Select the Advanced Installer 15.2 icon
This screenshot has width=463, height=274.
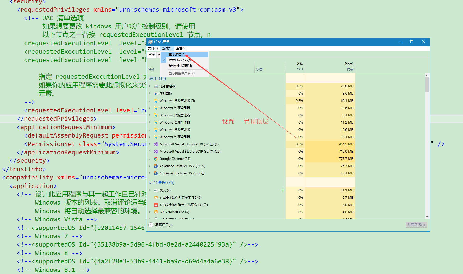156,166
